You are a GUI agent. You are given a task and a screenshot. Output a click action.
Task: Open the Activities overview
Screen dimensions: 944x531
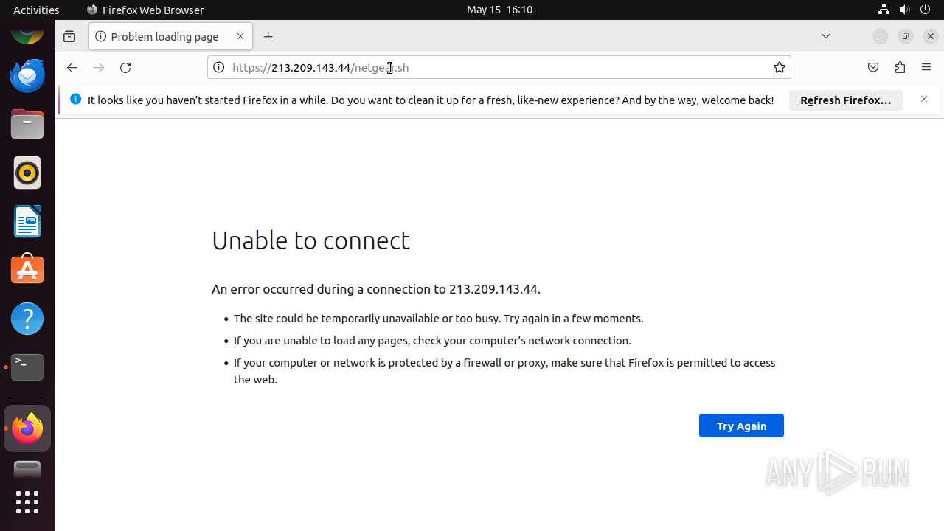36,10
